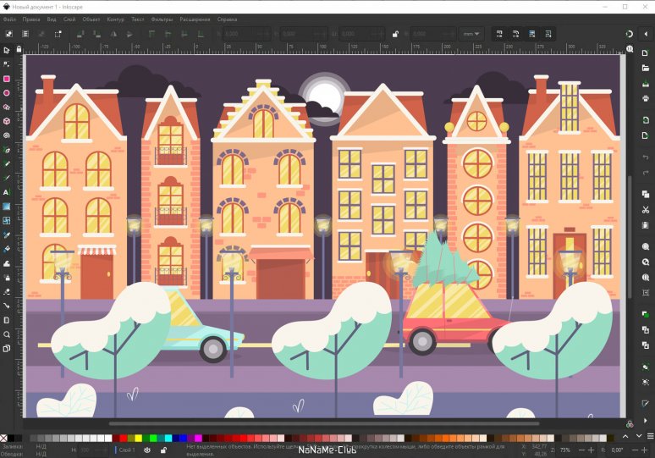Open the mm units dropdown

pyautogui.click(x=471, y=34)
